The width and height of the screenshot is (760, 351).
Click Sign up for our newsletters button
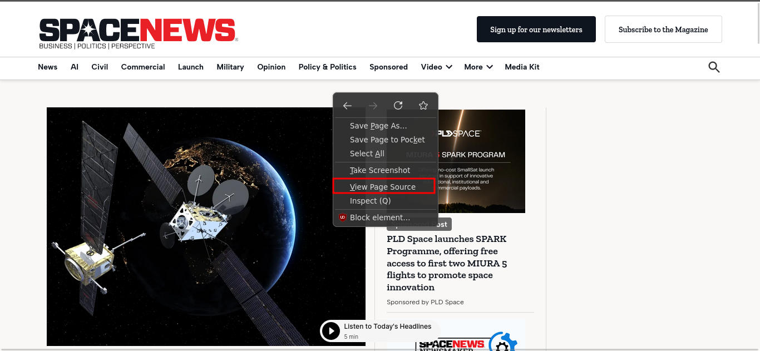[536, 29]
